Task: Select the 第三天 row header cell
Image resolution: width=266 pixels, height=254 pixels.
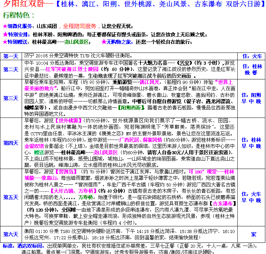Action: point(11,98)
